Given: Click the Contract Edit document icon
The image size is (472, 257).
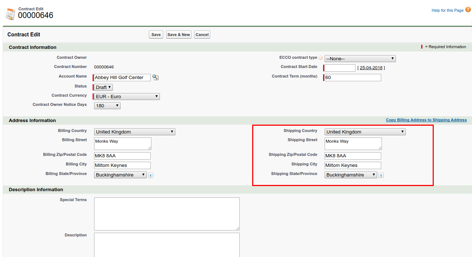Looking at the screenshot, I should pyautogui.click(x=10, y=14).
